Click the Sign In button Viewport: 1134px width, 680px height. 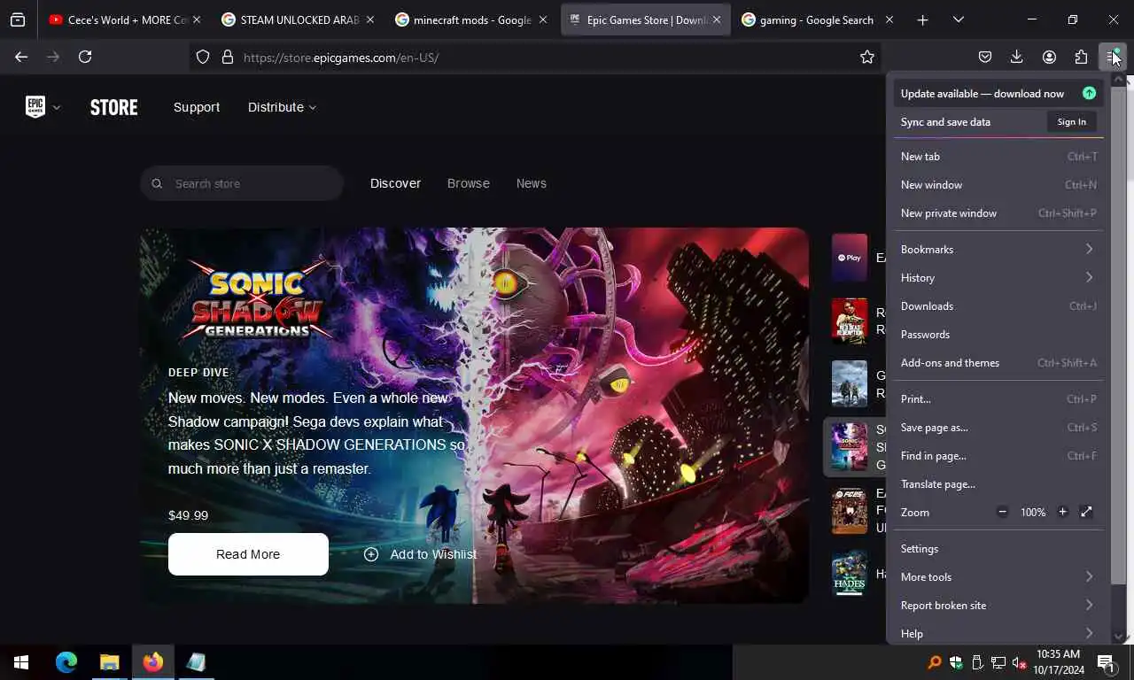(x=1071, y=121)
